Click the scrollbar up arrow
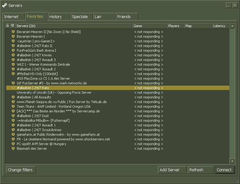The height and width of the screenshot is (184, 240). pyautogui.click(x=232, y=26)
